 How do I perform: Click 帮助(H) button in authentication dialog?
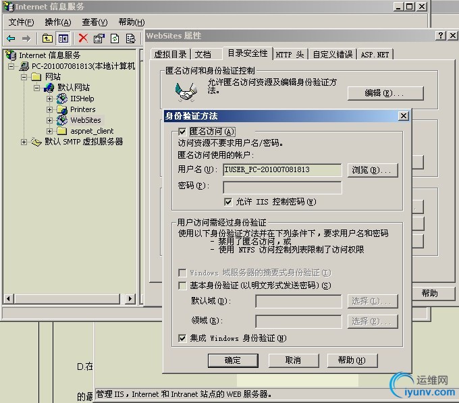(352, 360)
